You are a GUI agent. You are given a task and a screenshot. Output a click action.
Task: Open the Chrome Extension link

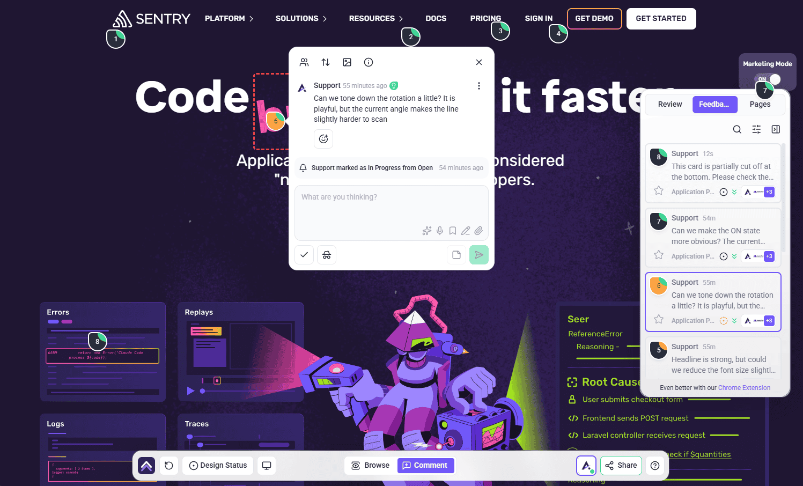pyautogui.click(x=744, y=388)
